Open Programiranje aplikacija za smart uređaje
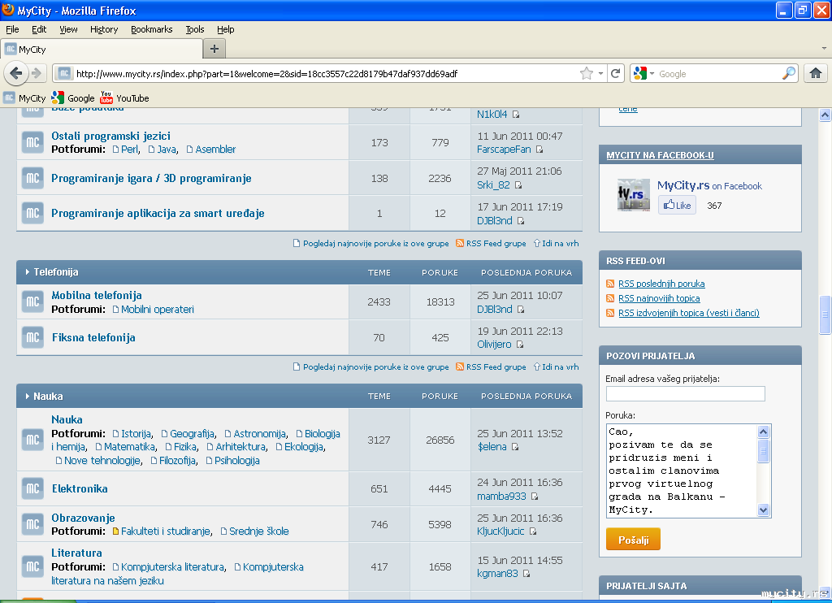This screenshot has height=603, width=832. tap(158, 214)
